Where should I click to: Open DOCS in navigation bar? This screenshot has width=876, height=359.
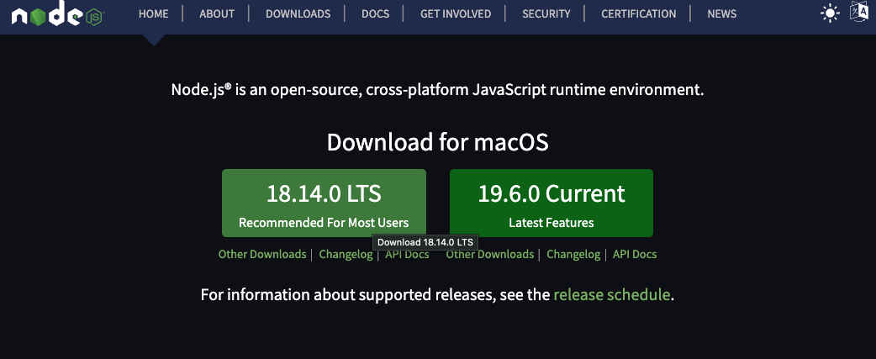click(376, 14)
